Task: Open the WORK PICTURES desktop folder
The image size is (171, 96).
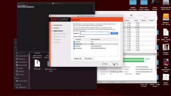Action: 133,5
